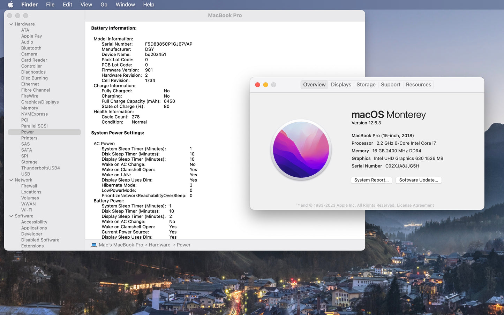
Task: Select Thunderbolt/USB4 in the hardware list
Action: tap(40, 168)
